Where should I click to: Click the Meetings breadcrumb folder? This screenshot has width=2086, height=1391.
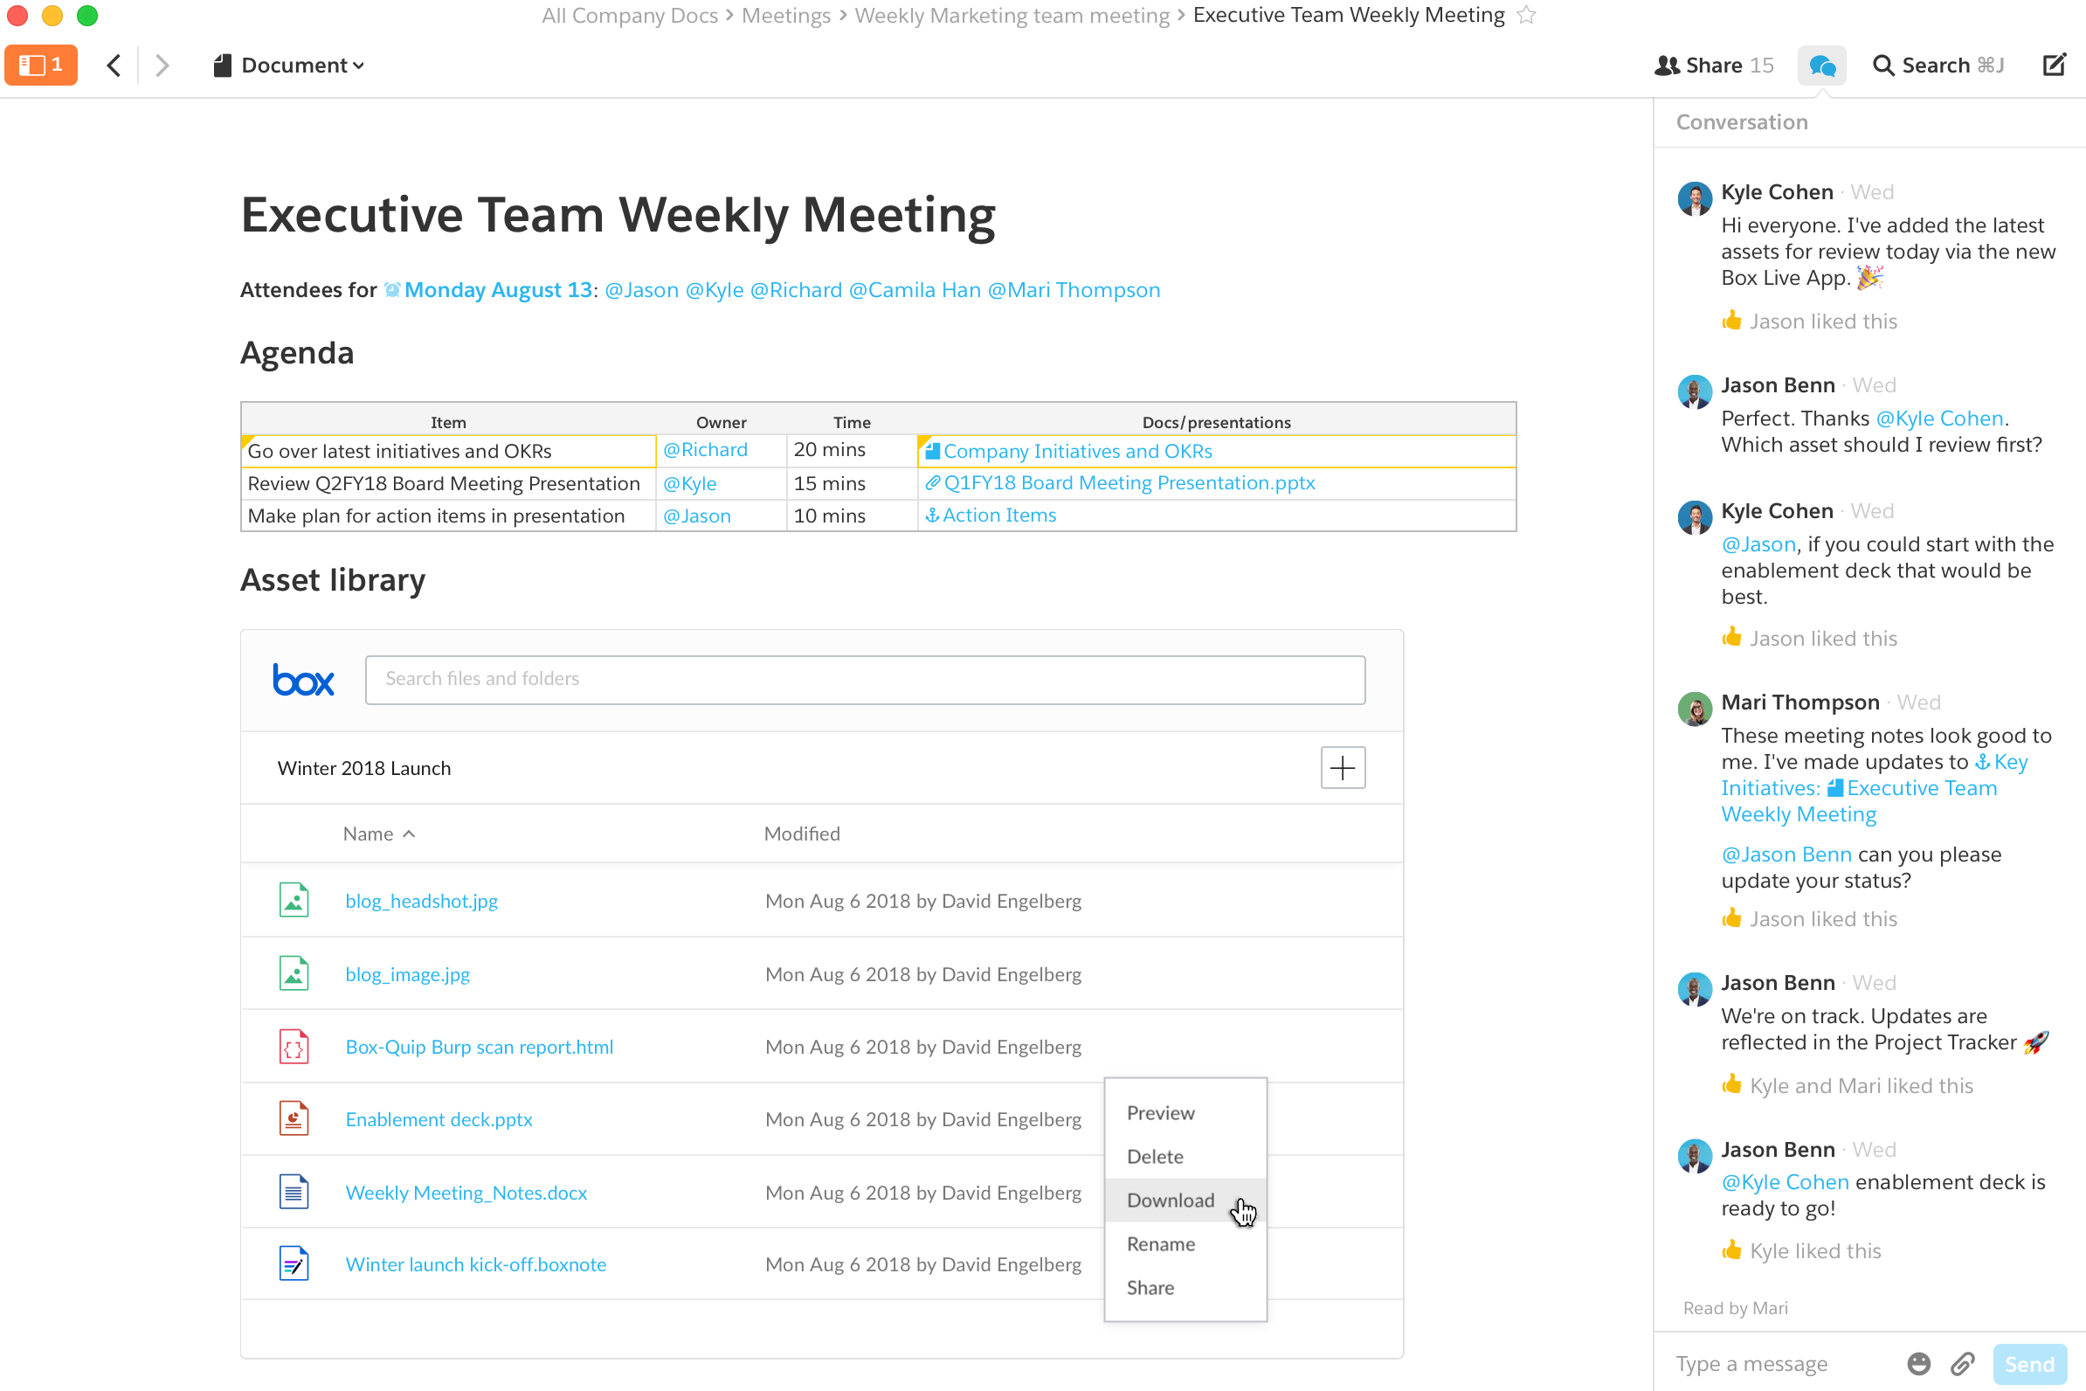pos(785,15)
